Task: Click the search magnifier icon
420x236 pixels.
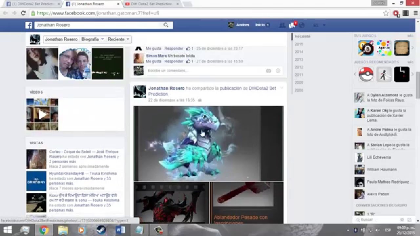Action: [166, 25]
